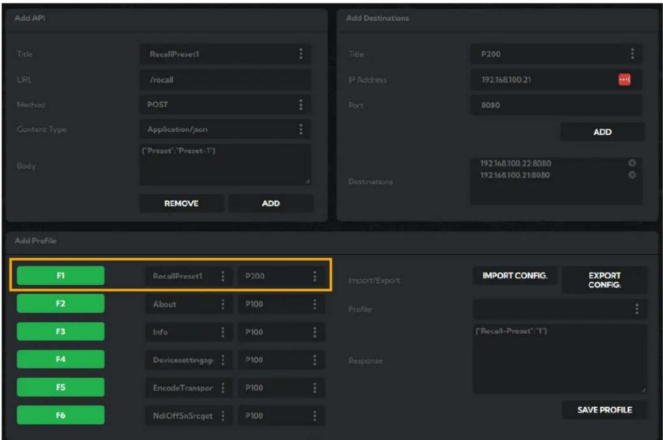Open the F3 API dropdown showing Info
Viewport: 663px width, 440px height.
click(189, 332)
